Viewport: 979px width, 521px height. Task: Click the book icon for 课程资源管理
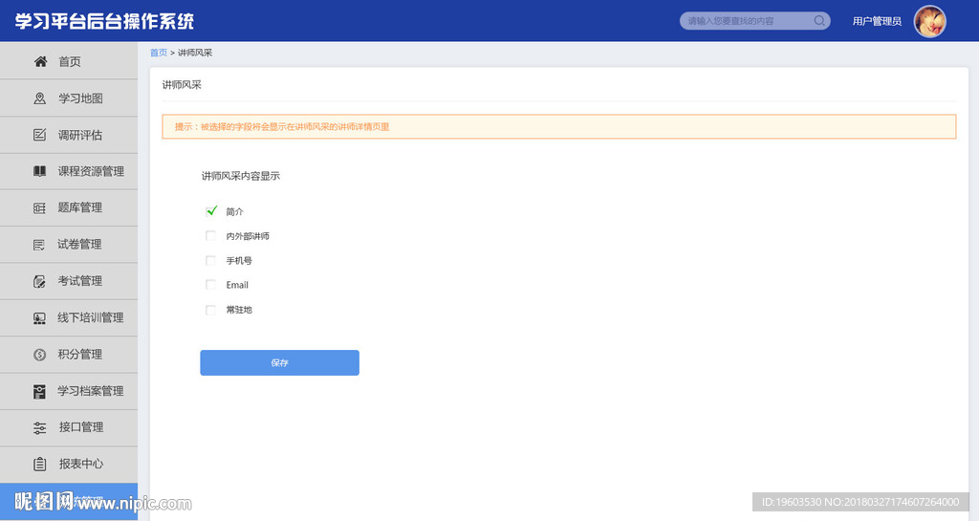coord(39,171)
